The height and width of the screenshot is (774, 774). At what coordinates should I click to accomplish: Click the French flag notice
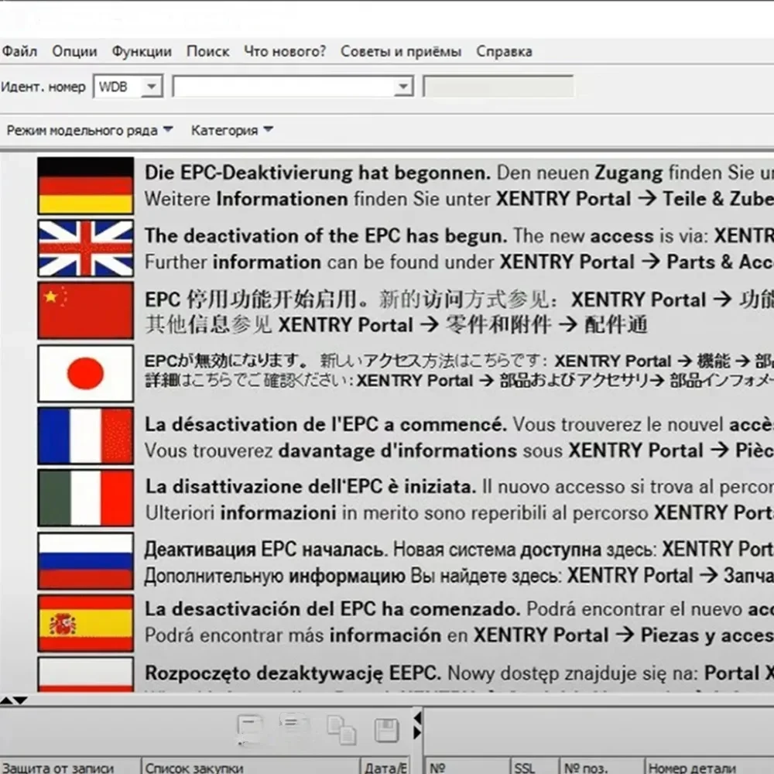85,436
